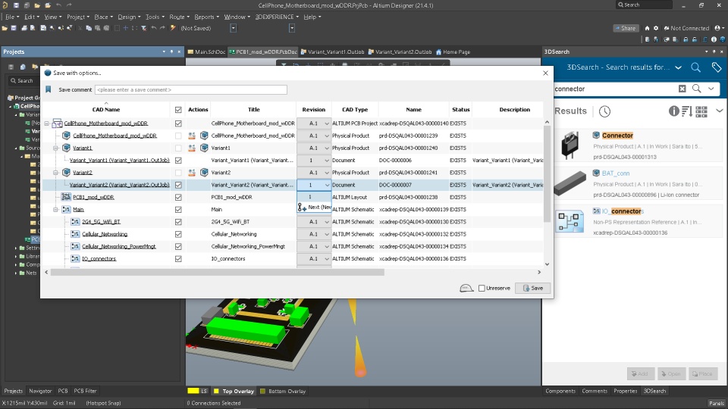The height and width of the screenshot is (409, 728).
Task: Open the 3DEXPERIENCE menu
Action: click(x=277, y=17)
